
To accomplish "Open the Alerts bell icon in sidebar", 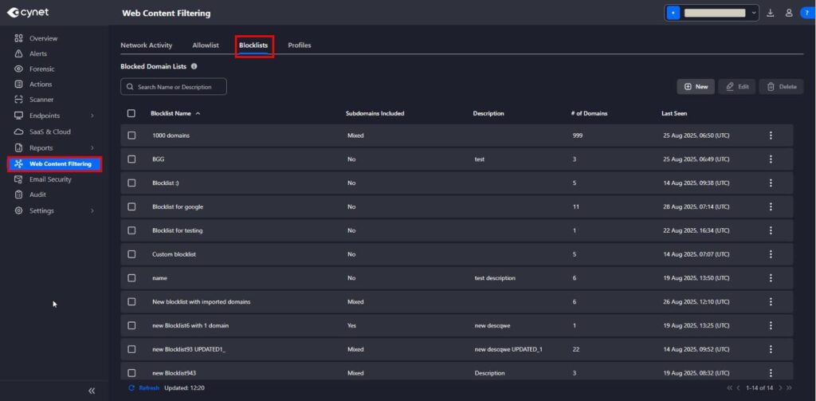I will click(x=18, y=53).
